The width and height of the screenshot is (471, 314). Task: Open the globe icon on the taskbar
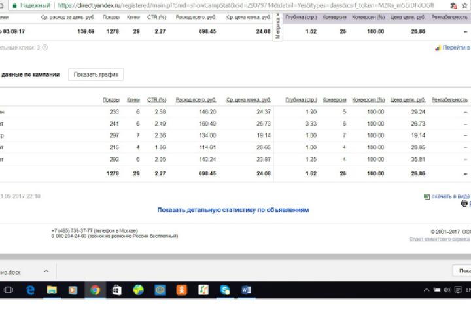(138, 290)
